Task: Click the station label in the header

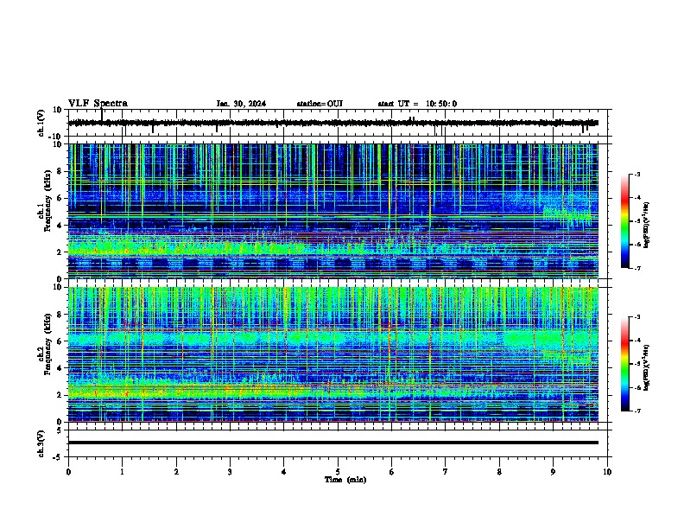Action: 320,104
